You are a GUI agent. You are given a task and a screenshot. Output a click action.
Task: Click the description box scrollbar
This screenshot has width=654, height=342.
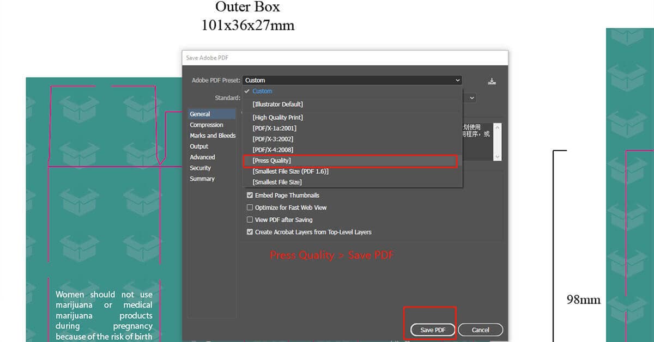click(496, 142)
